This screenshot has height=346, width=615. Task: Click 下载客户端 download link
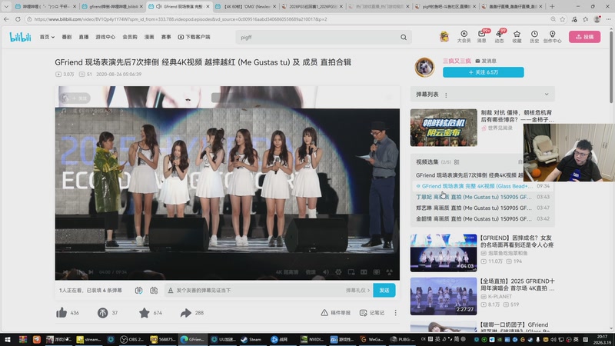[x=194, y=37]
